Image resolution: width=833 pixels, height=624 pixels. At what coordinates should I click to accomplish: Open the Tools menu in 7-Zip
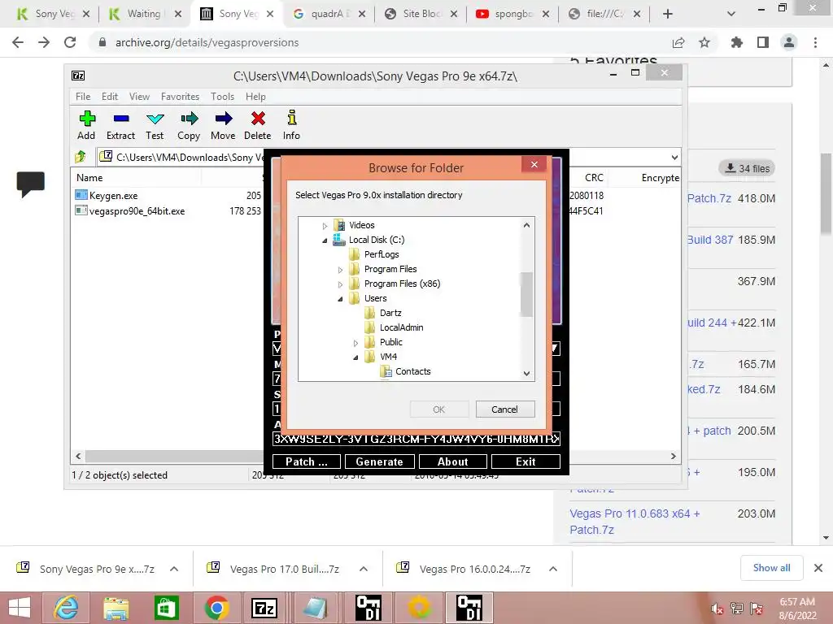point(223,97)
